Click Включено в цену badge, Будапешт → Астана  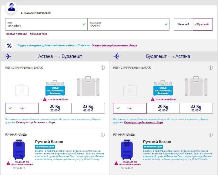pos(153,147)
